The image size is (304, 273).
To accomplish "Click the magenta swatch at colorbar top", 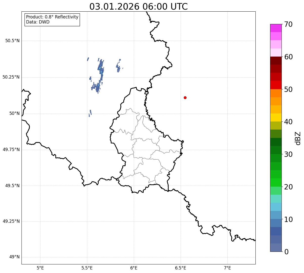I will click(276, 28).
